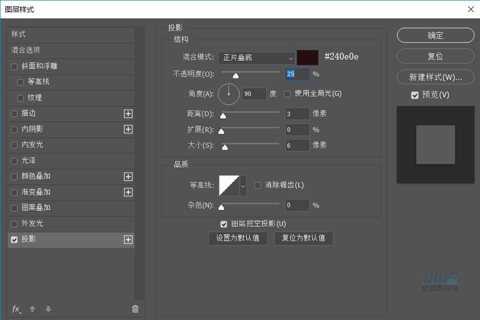This screenshot has height=320, width=480.
Task: Enable 使用全局光 option
Action: [x=287, y=94]
